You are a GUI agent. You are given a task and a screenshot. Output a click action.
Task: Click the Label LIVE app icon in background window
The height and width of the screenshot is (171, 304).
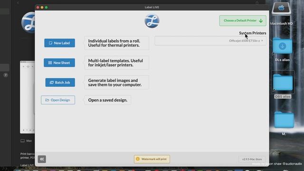coord(28,22)
